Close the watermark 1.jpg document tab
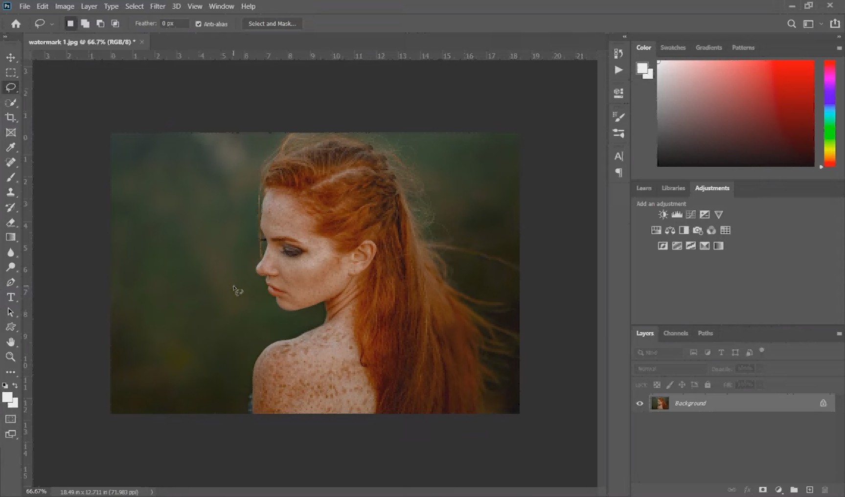This screenshot has height=497, width=845. (142, 42)
